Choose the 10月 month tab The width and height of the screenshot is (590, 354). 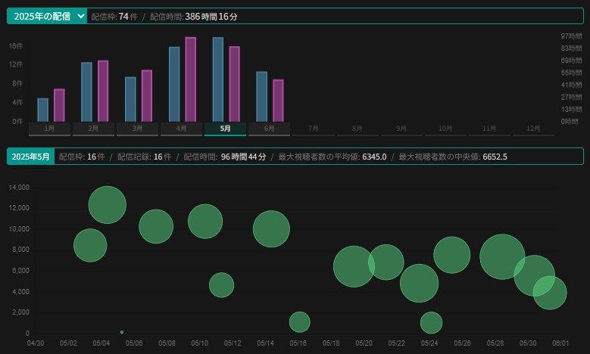(x=445, y=129)
